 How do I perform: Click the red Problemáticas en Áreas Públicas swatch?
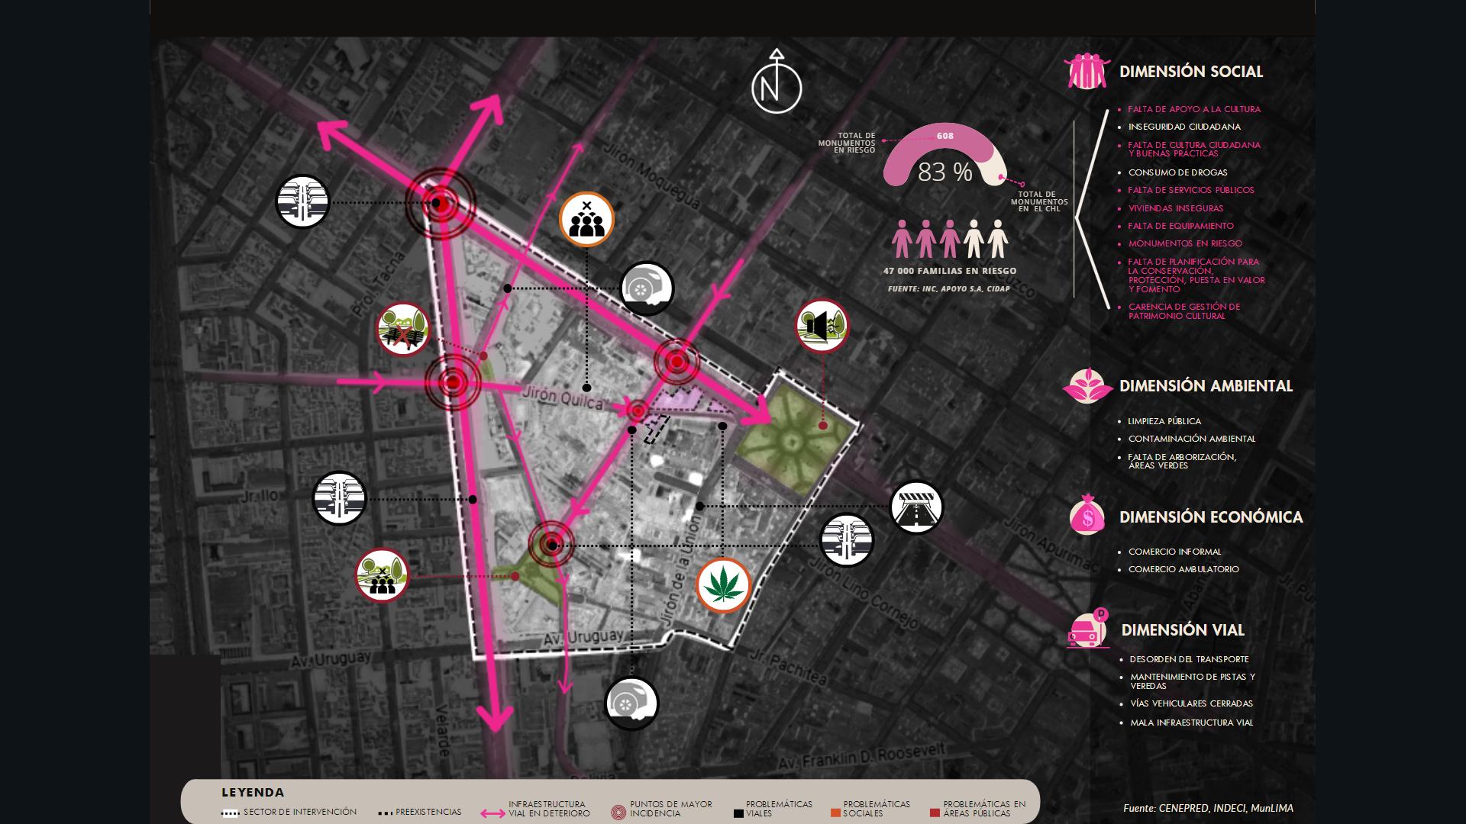click(935, 813)
